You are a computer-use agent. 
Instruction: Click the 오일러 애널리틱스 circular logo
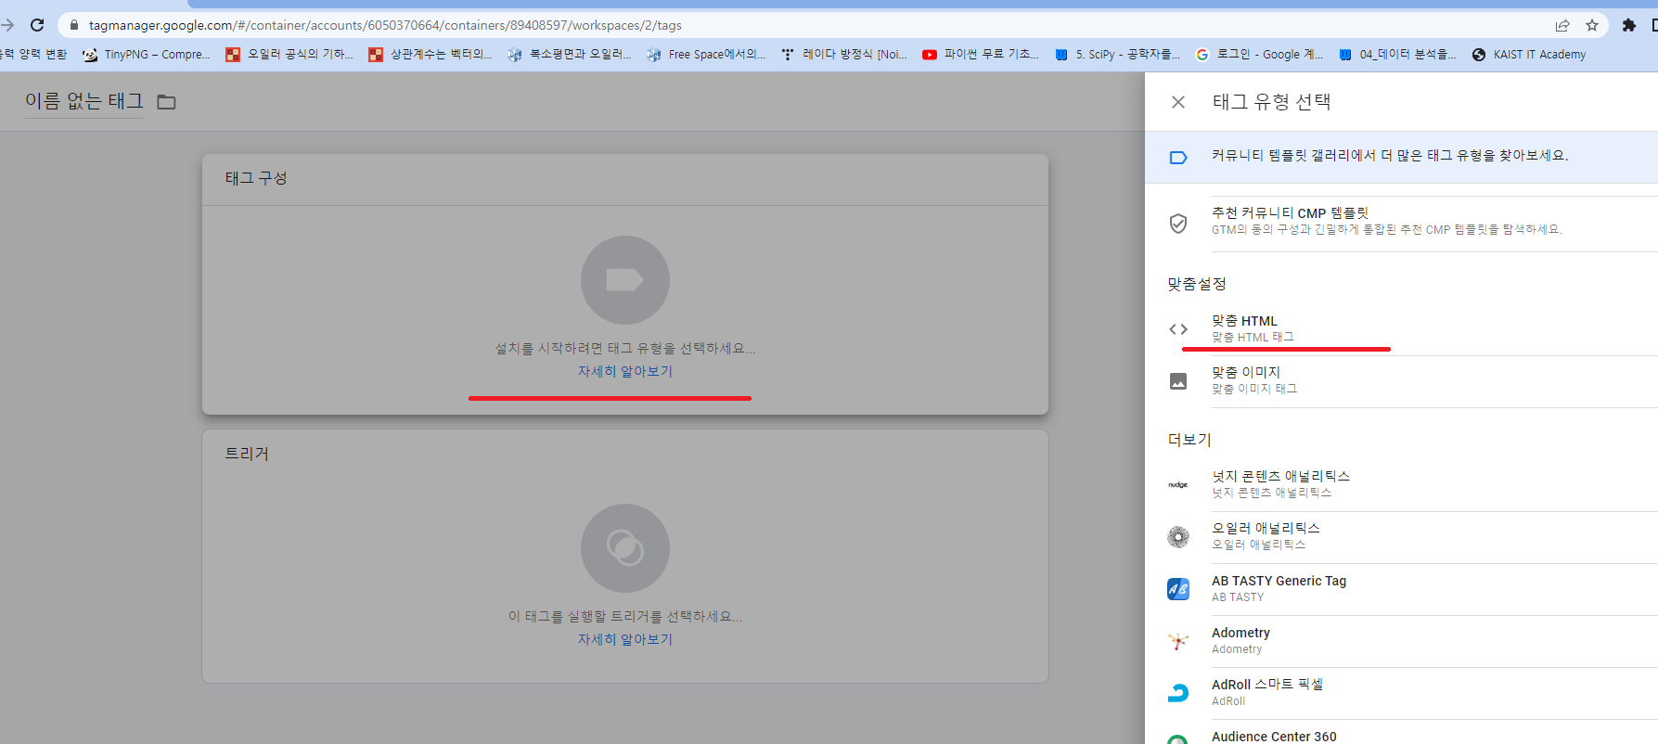(x=1178, y=536)
